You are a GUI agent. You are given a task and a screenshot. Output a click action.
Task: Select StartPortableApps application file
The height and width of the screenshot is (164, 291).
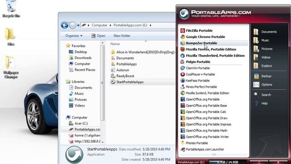(x=142, y=82)
